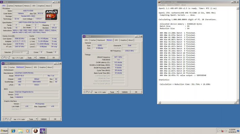The height and width of the screenshot is (134, 240).
Task: Click the NB Frequency value field
Action: 129,51
